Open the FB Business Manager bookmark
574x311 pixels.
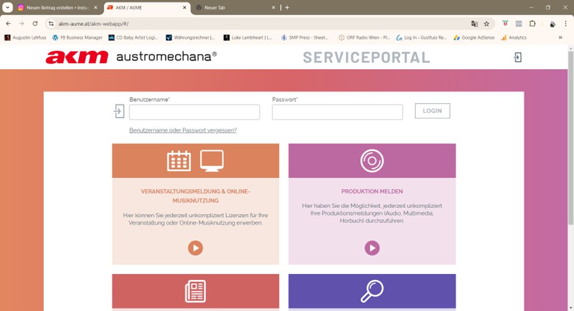coord(77,37)
